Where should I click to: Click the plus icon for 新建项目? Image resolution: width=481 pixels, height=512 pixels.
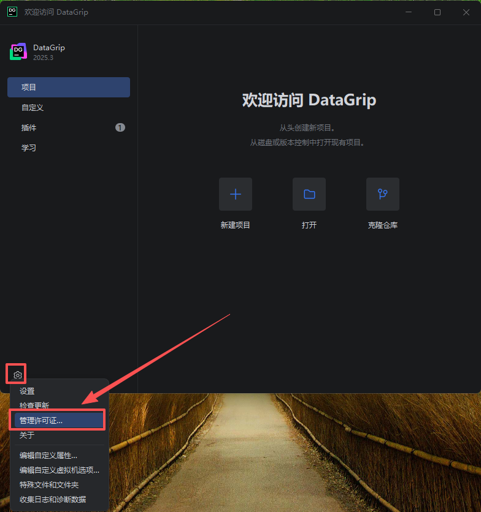pyautogui.click(x=236, y=194)
